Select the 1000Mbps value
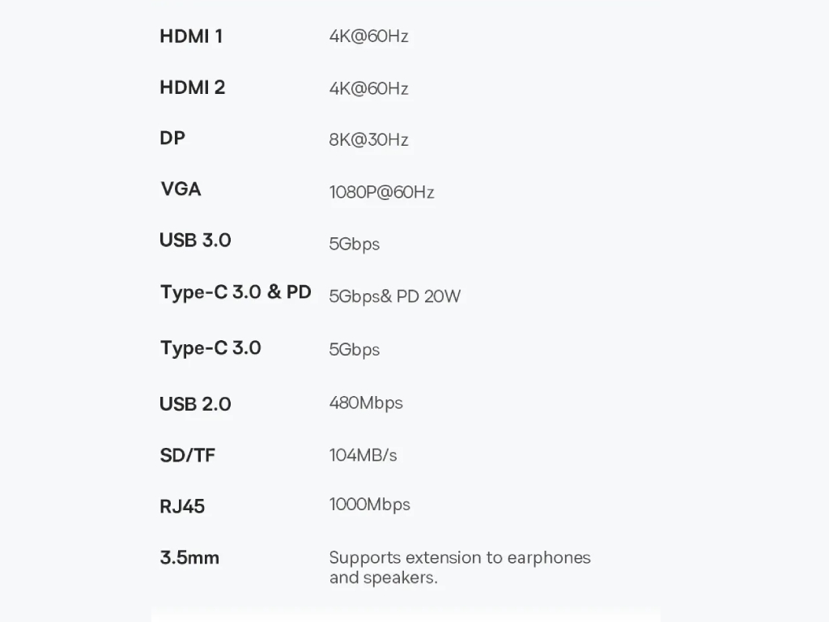This screenshot has width=829, height=622. 369,505
